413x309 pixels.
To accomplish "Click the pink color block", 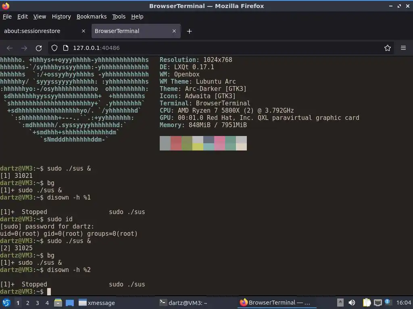I will [x=219, y=143].
